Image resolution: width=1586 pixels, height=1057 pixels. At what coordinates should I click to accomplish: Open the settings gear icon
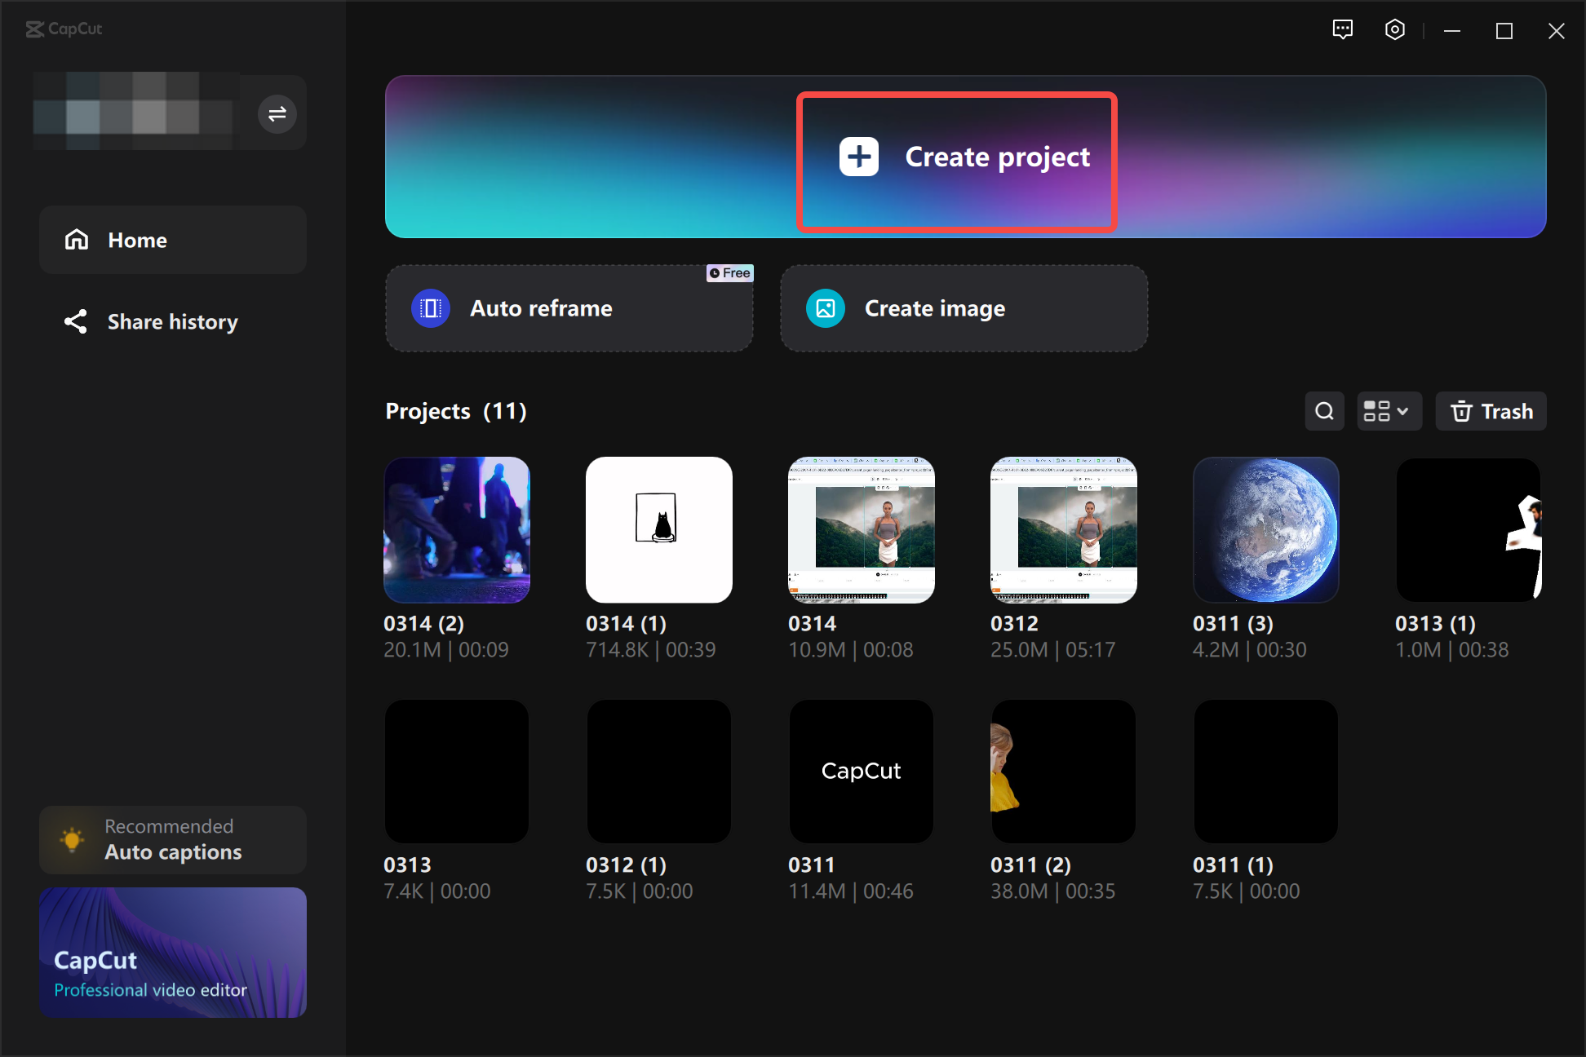pos(1395,29)
